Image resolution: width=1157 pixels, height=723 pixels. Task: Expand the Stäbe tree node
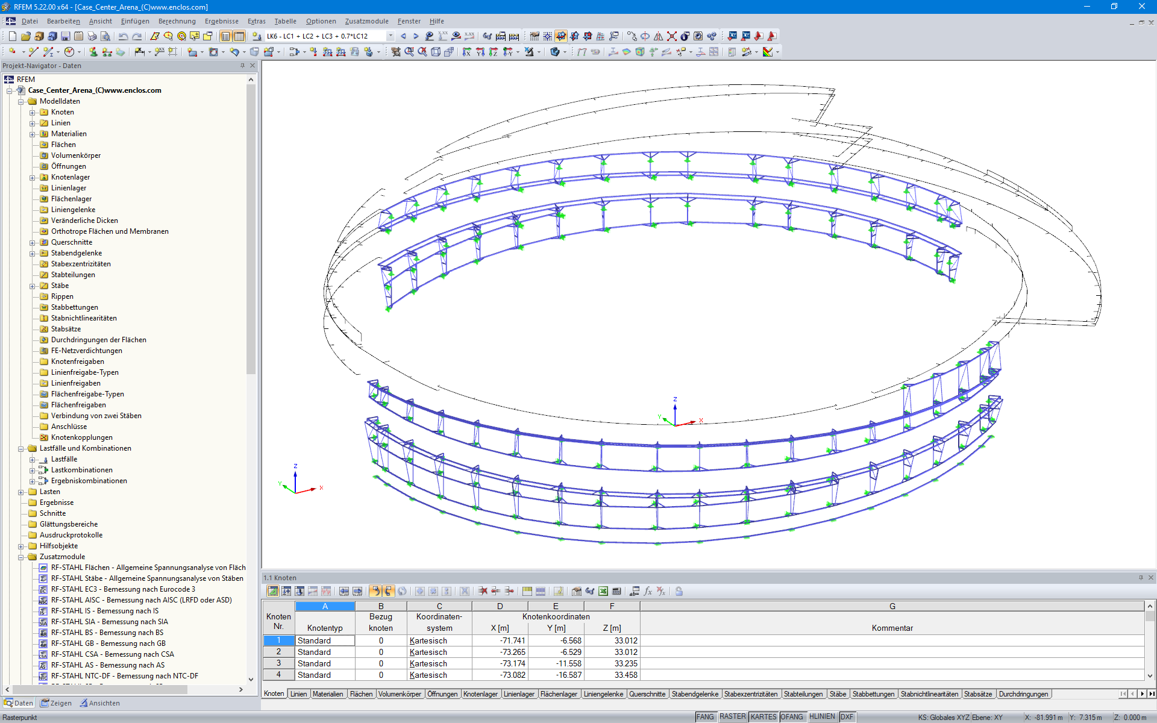pyautogui.click(x=33, y=286)
